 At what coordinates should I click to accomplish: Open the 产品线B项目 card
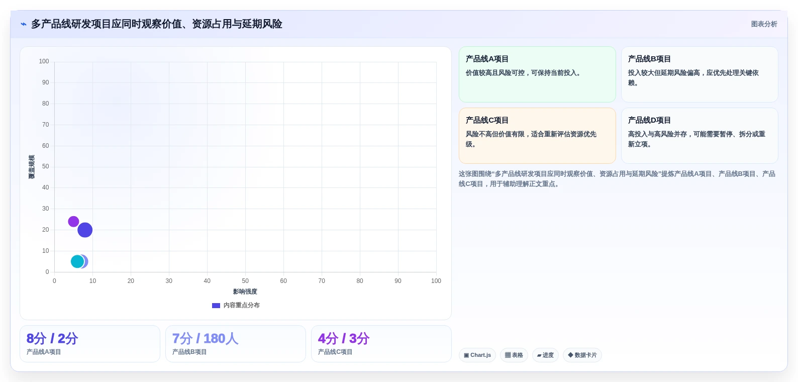click(700, 74)
